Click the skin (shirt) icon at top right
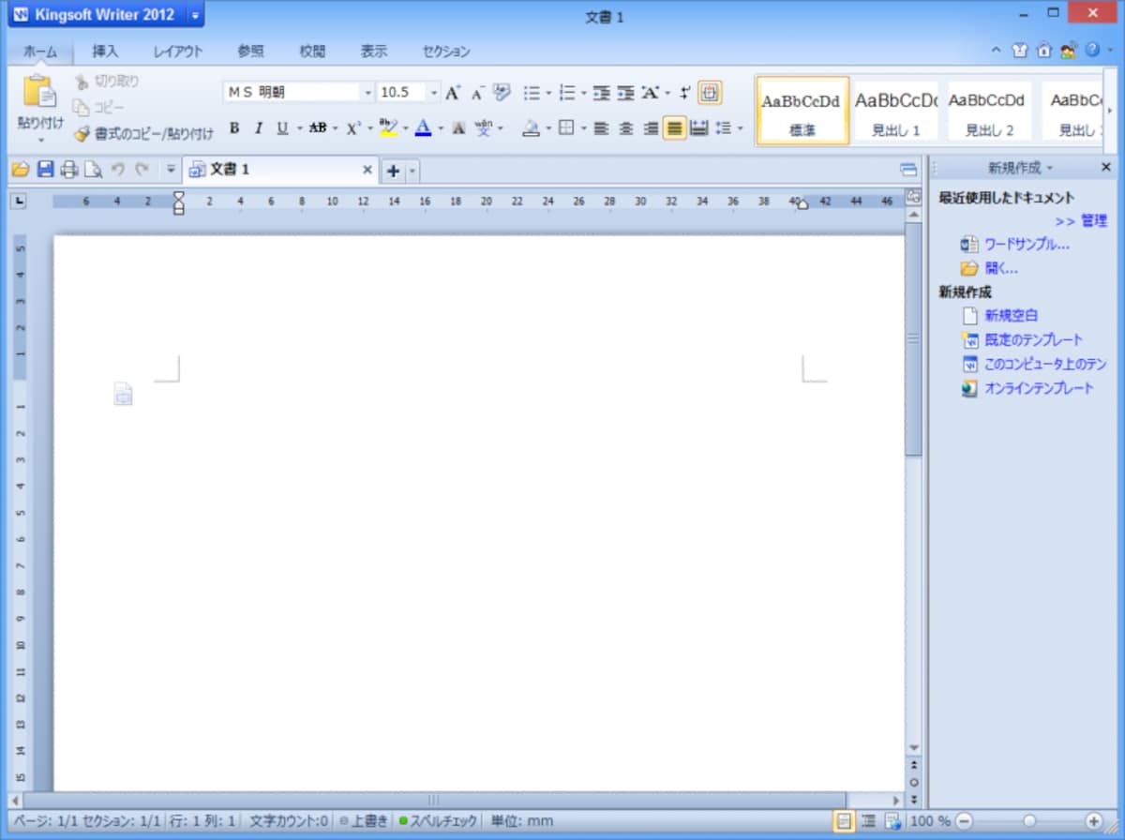 click(x=1021, y=51)
